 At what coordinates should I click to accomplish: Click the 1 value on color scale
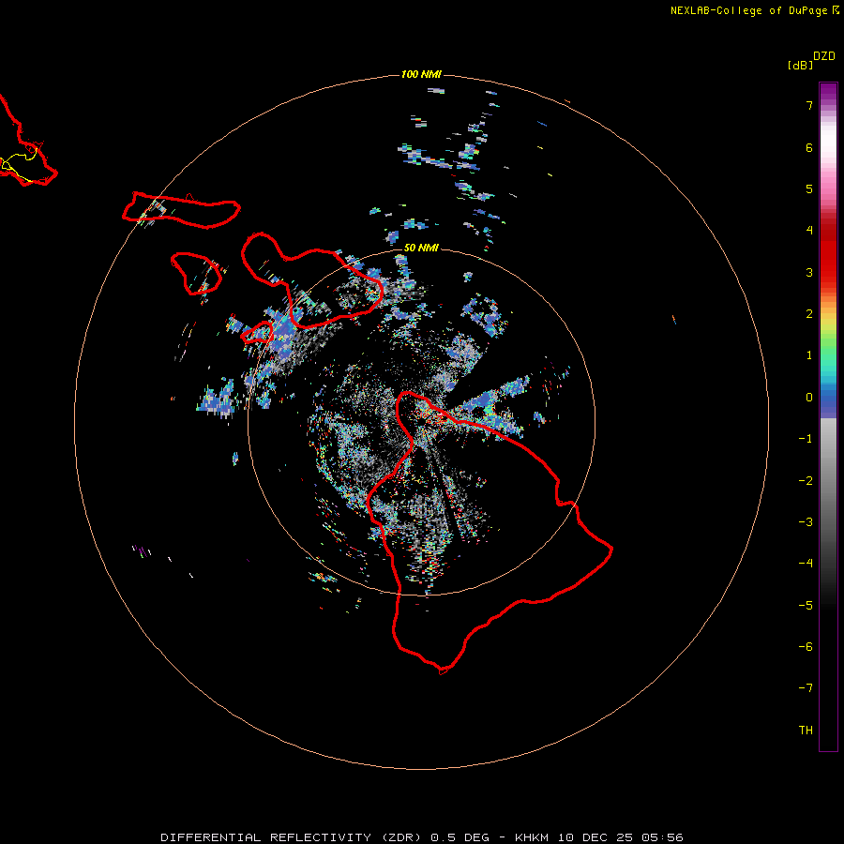click(x=809, y=355)
